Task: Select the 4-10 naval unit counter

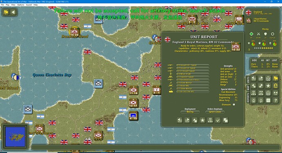Action: [x=134, y=116]
